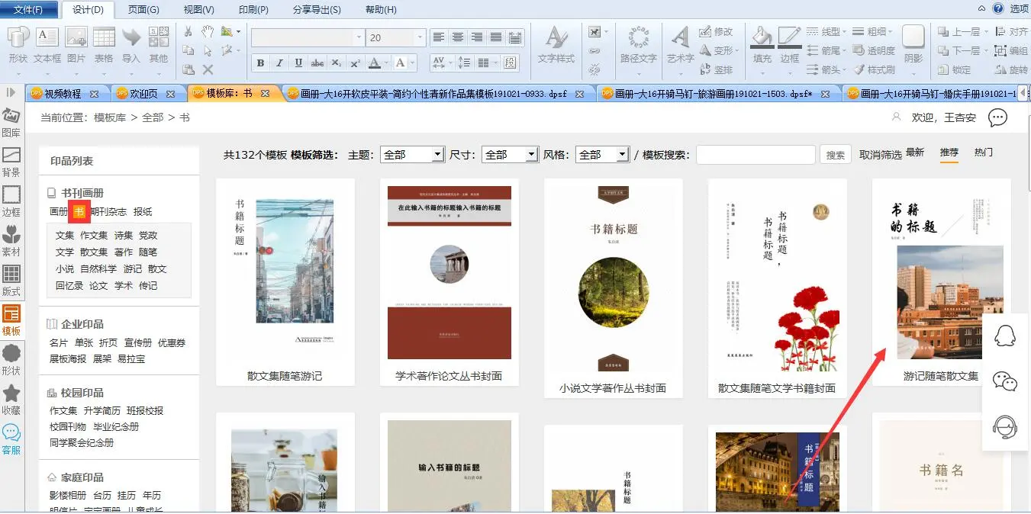The width and height of the screenshot is (1031, 514).
Task: Open the chat message bubble icon
Action: click(997, 117)
